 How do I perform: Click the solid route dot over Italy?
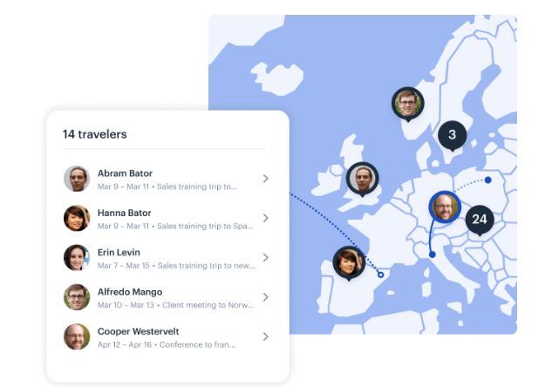tap(433, 255)
